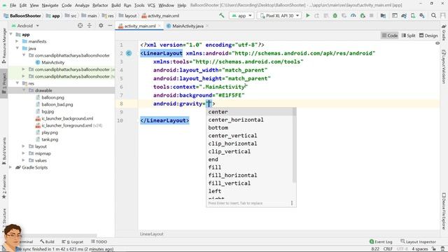Expand Gradle Scripts node
Screen dimensions: 448x252
pos(11,167)
